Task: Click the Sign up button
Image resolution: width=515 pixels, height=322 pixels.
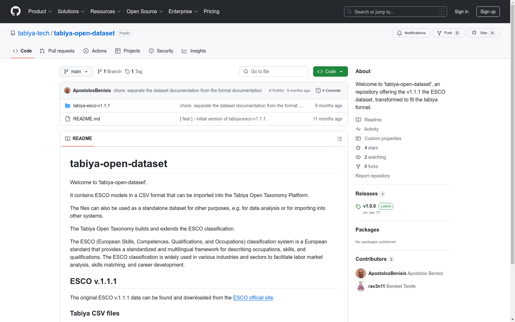Action: click(488, 12)
